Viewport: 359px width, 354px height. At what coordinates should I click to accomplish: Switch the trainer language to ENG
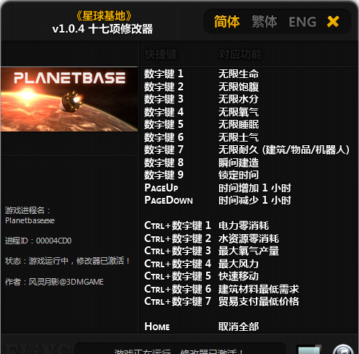pyautogui.click(x=302, y=22)
